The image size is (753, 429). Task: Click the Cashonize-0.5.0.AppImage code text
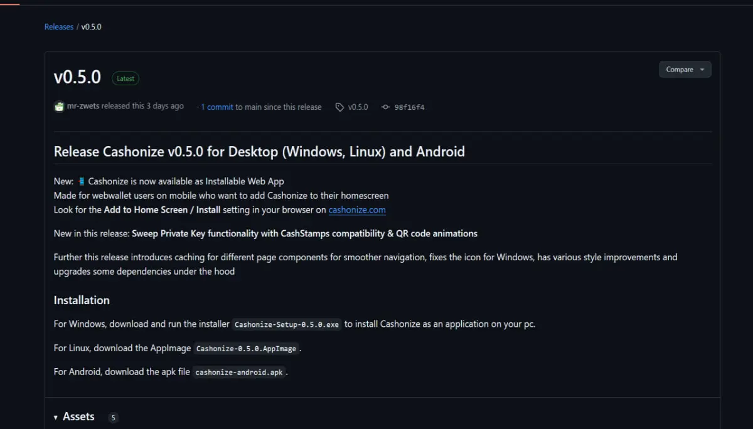[247, 348]
